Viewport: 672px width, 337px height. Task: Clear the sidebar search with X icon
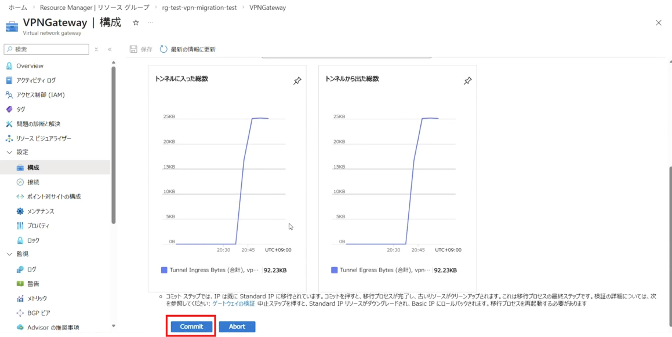coord(96,49)
